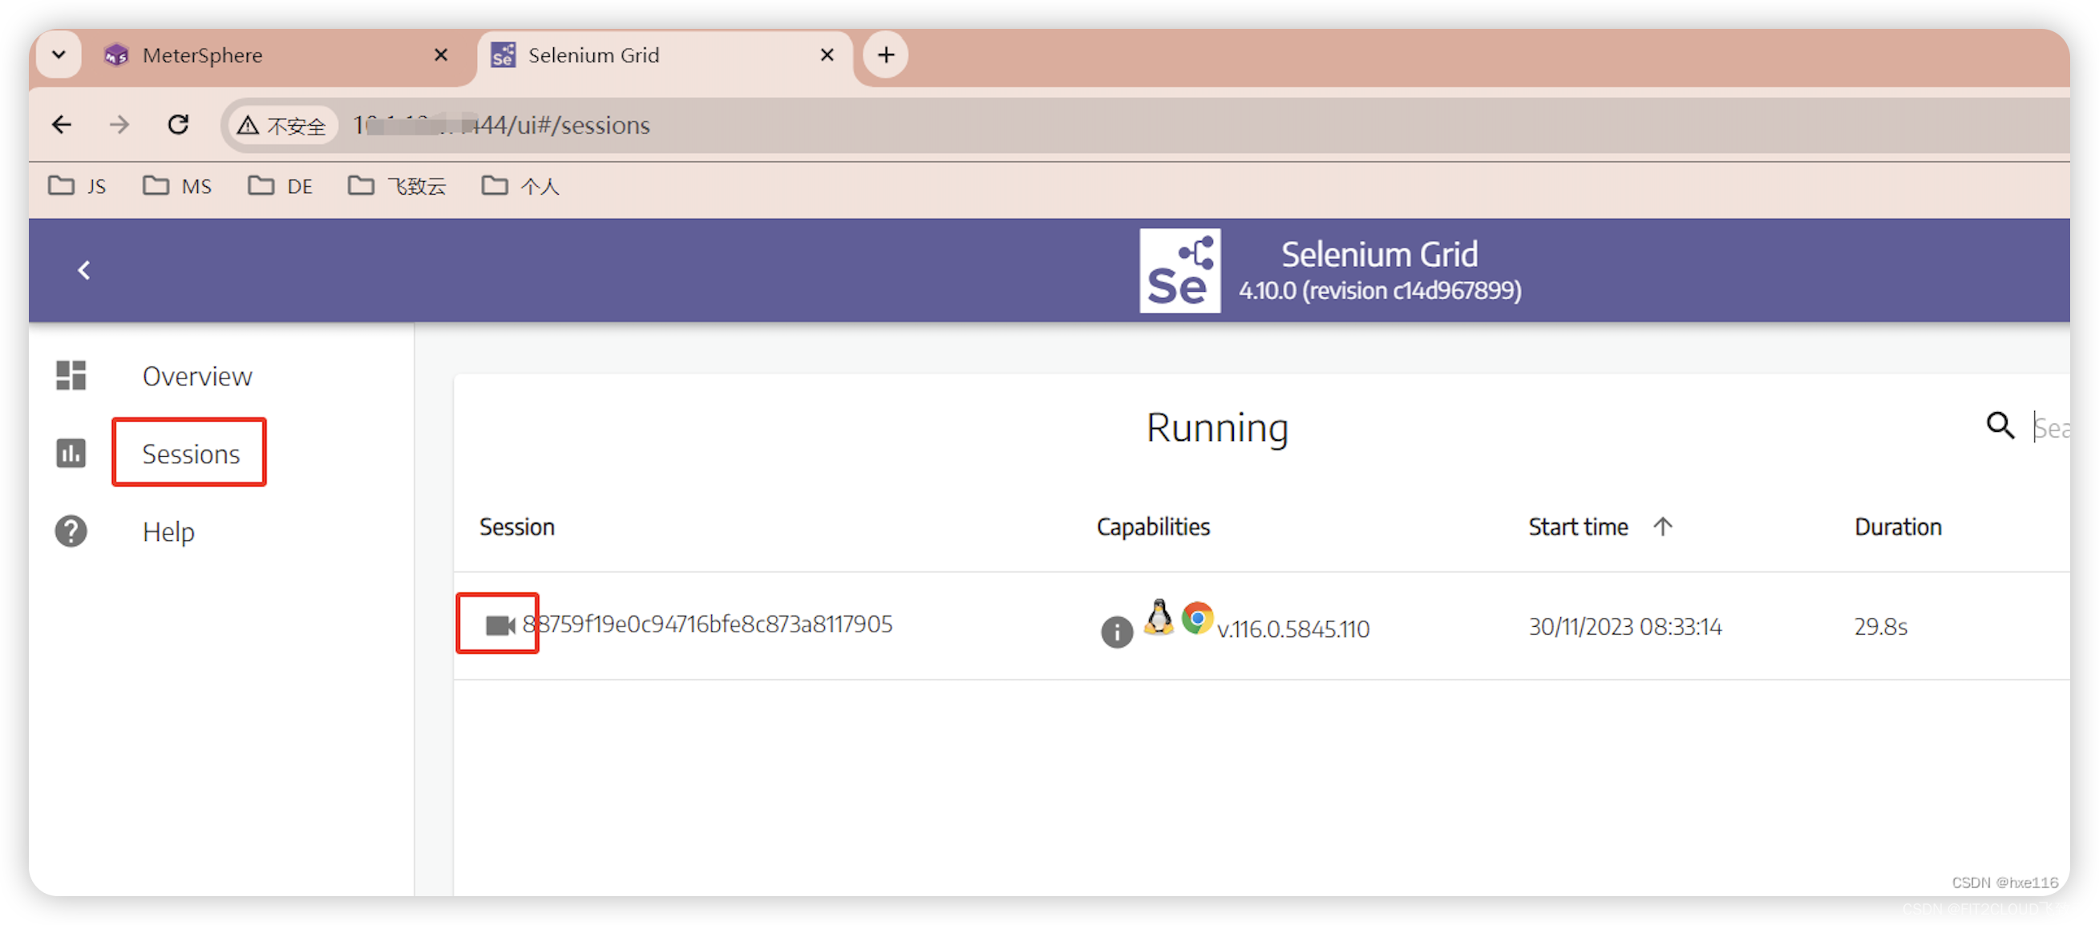This screenshot has height=925, width=2099.
Task: Open the DE bookmarks folder
Action: click(x=280, y=187)
